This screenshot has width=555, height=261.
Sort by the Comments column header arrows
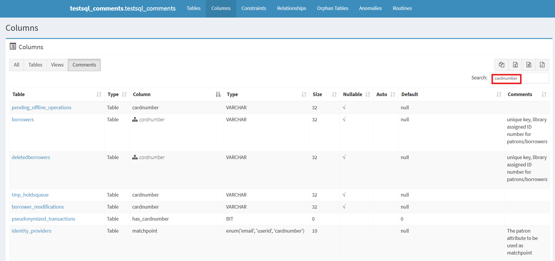(544, 94)
